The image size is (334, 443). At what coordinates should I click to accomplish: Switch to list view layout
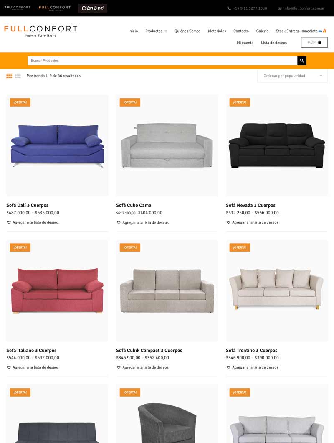tap(18, 76)
